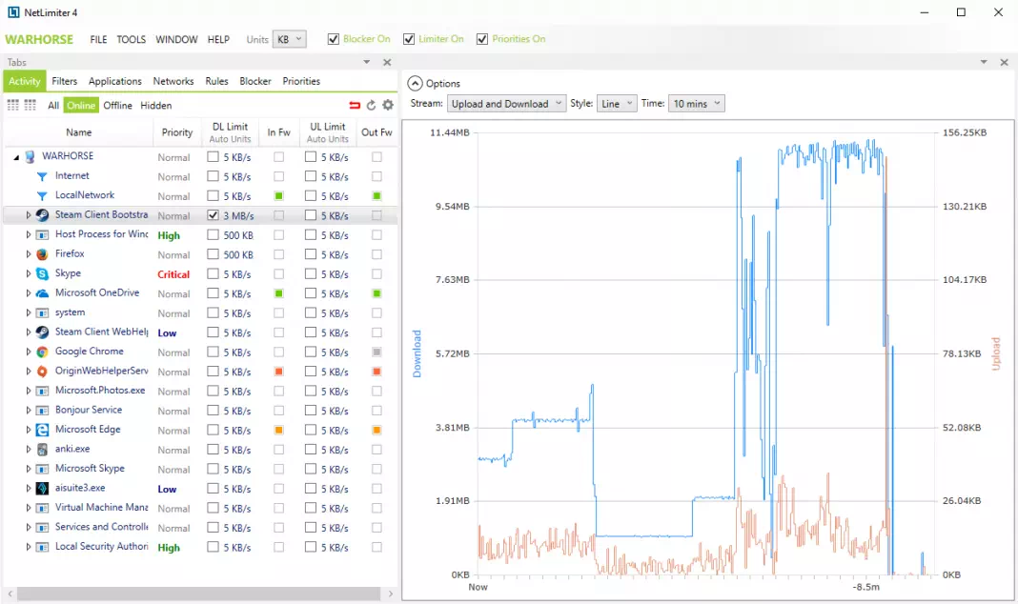Click the Skype application icon
This screenshot has height=604, width=1018.
tap(42, 273)
